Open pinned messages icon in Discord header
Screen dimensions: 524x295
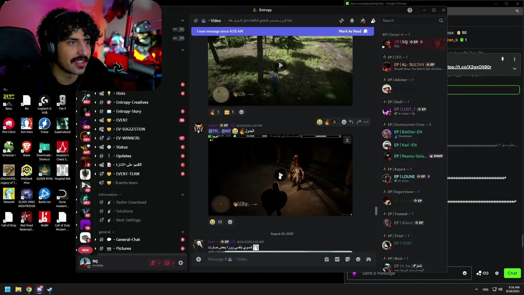coord(363,20)
